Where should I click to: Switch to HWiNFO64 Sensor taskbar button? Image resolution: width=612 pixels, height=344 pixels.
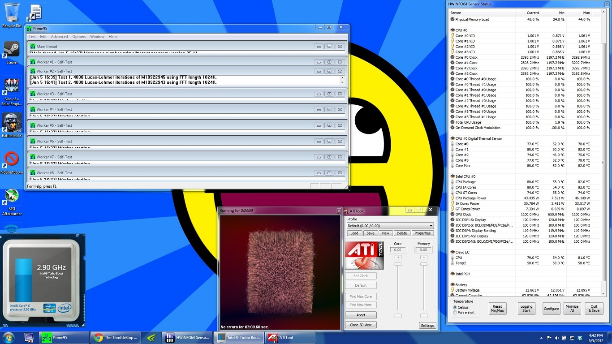[187, 337]
